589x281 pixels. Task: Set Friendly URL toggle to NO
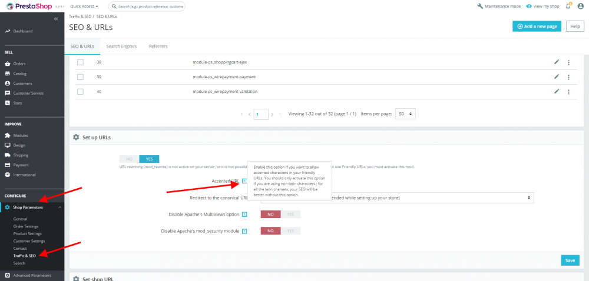pyautogui.click(x=129, y=159)
